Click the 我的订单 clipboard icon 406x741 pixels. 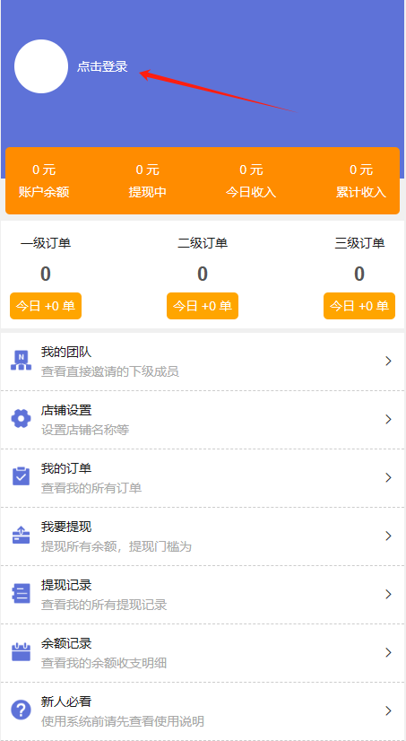pyautogui.click(x=21, y=477)
